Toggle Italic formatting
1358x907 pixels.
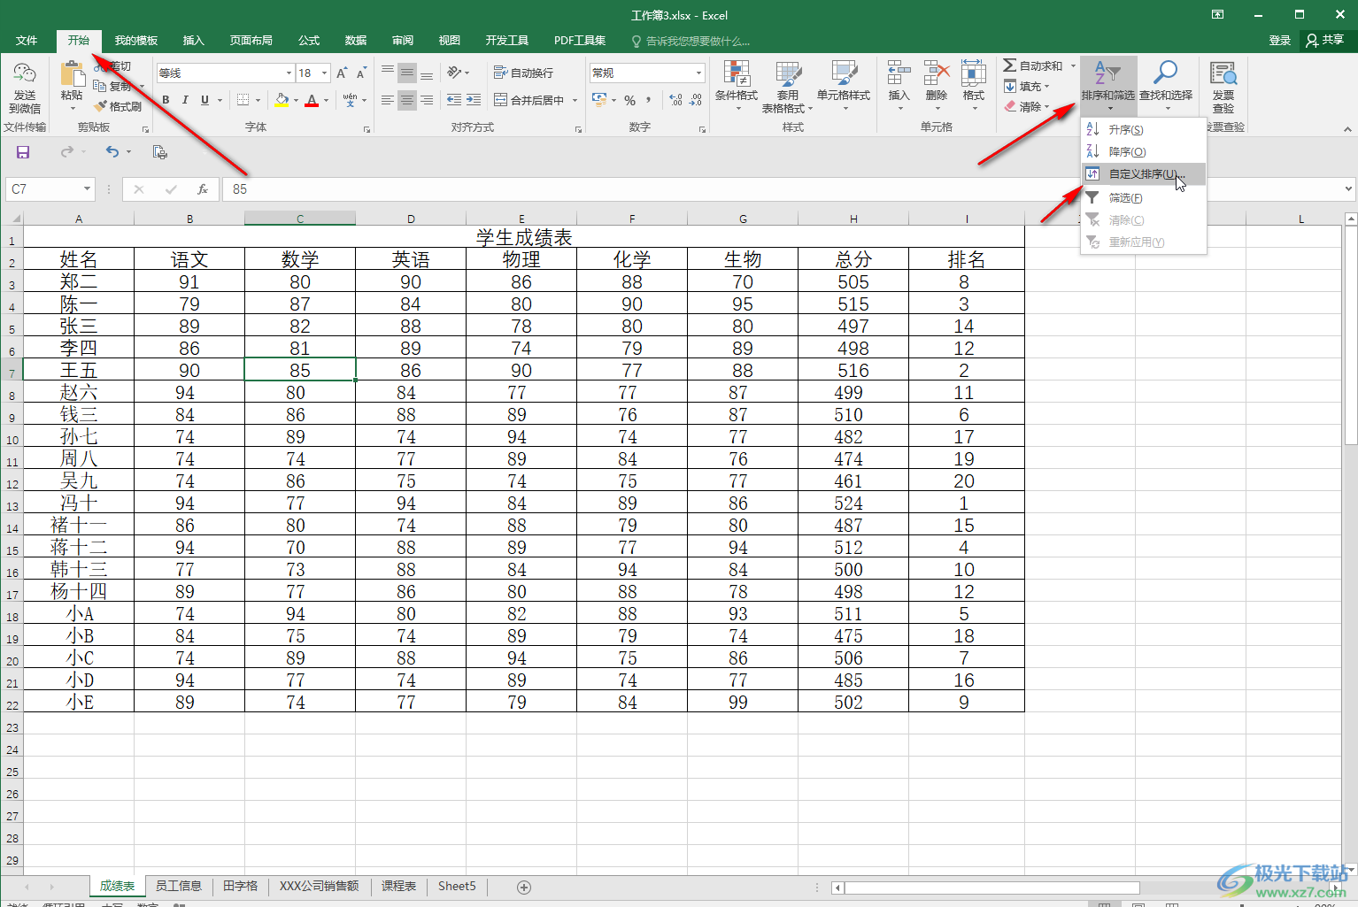tap(185, 100)
